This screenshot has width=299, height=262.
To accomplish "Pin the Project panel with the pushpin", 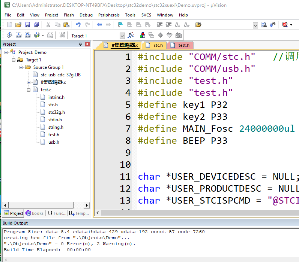I will [x=80, y=44].
